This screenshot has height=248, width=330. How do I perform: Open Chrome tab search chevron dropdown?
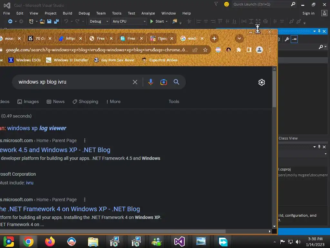pyautogui.click(x=239, y=38)
